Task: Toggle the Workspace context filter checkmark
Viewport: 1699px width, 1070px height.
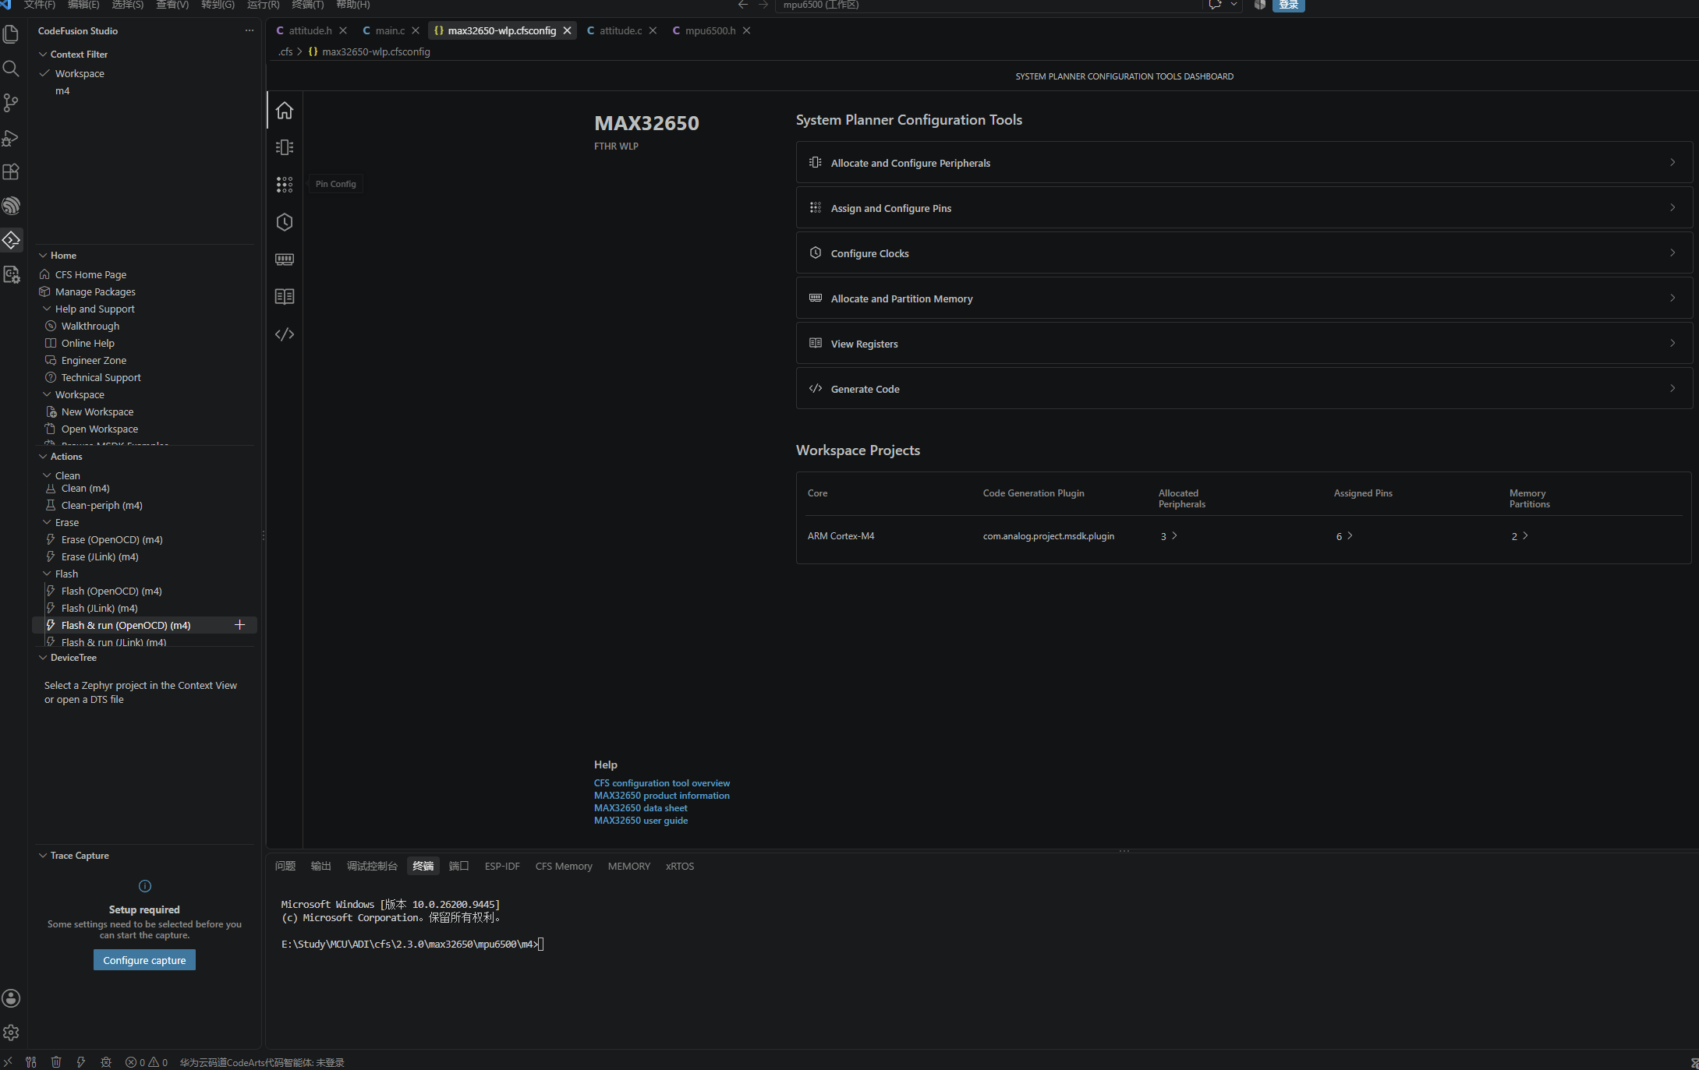Action: coord(44,73)
